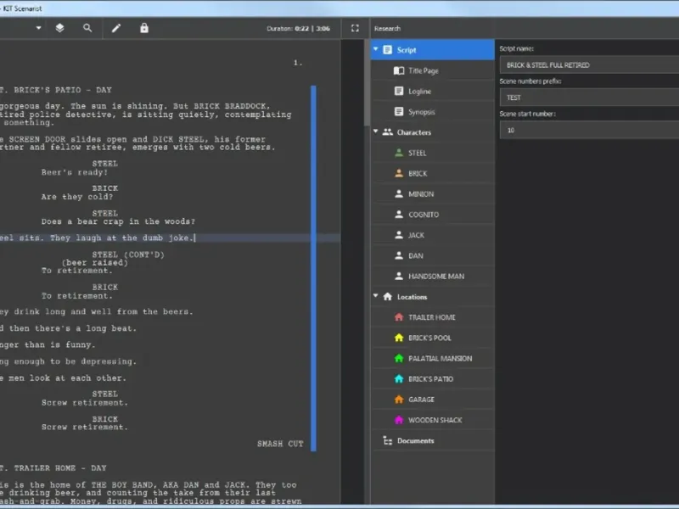Click JACK's person icon
Viewport: 679px width, 509px height.
[x=399, y=235]
